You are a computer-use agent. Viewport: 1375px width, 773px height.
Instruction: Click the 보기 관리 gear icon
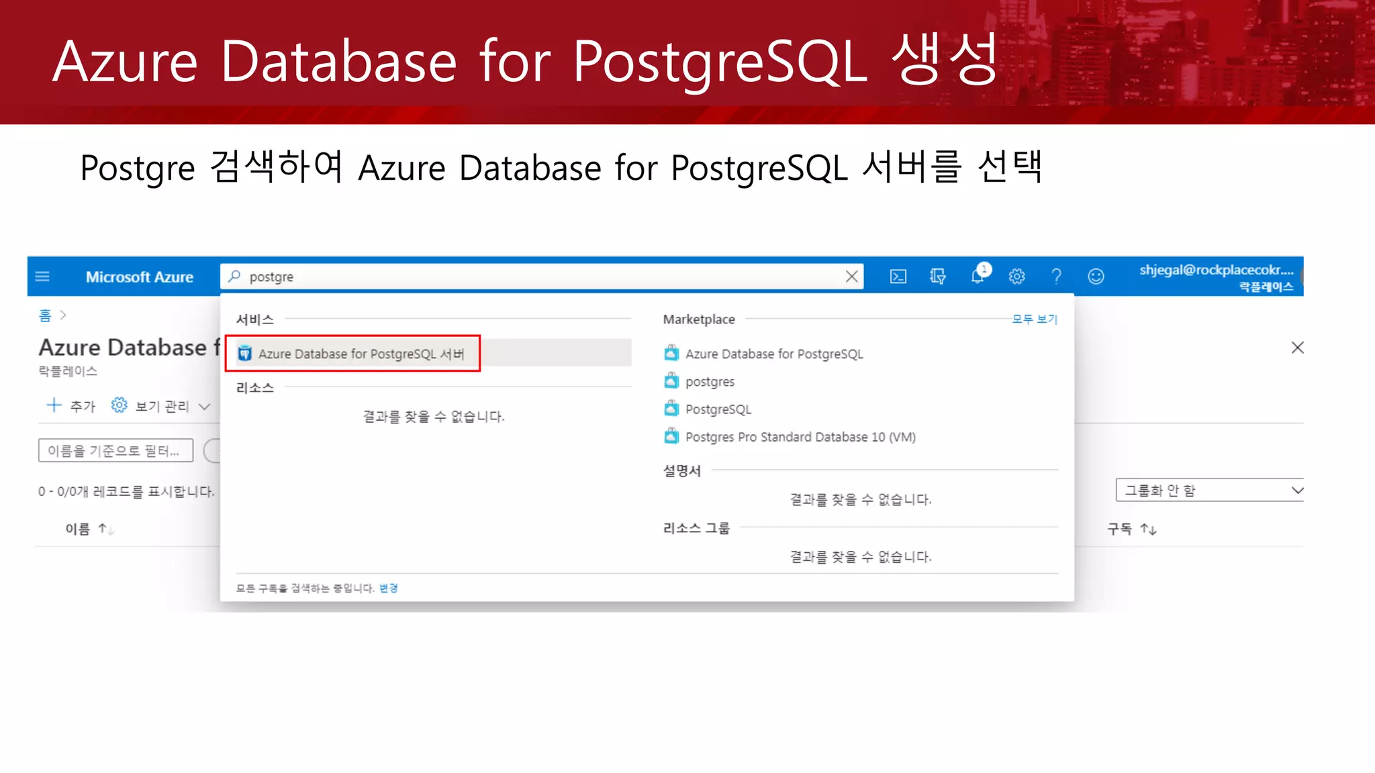pos(119,405)
